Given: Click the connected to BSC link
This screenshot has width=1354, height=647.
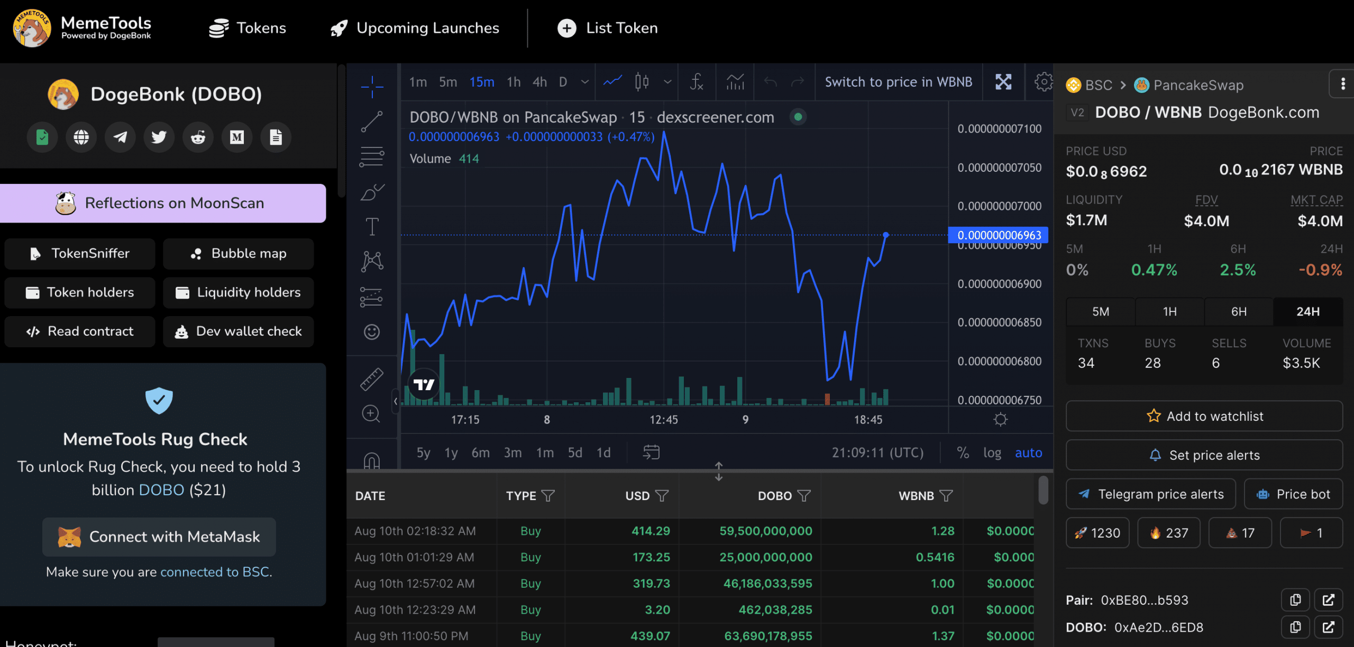Looking at the screenshot, I should coord(215,572).
